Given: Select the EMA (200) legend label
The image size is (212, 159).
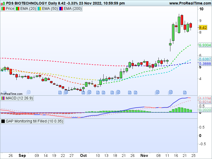Looking at the screenshot, I should pyautogui.click(x=73, y=9).
